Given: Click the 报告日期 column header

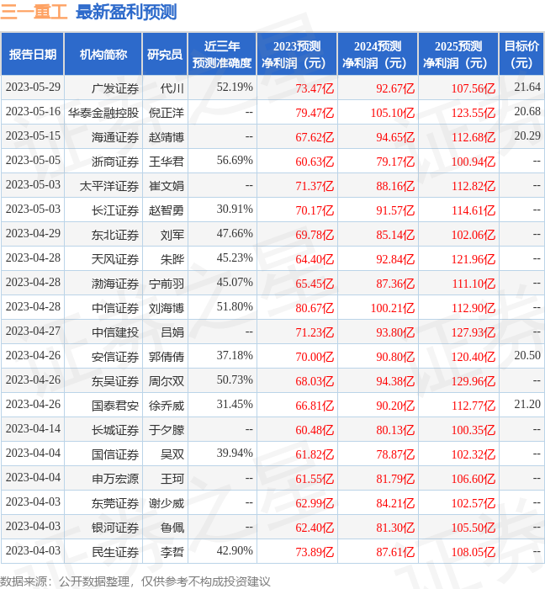Looking at the screenshot, I should click(33, 55).
